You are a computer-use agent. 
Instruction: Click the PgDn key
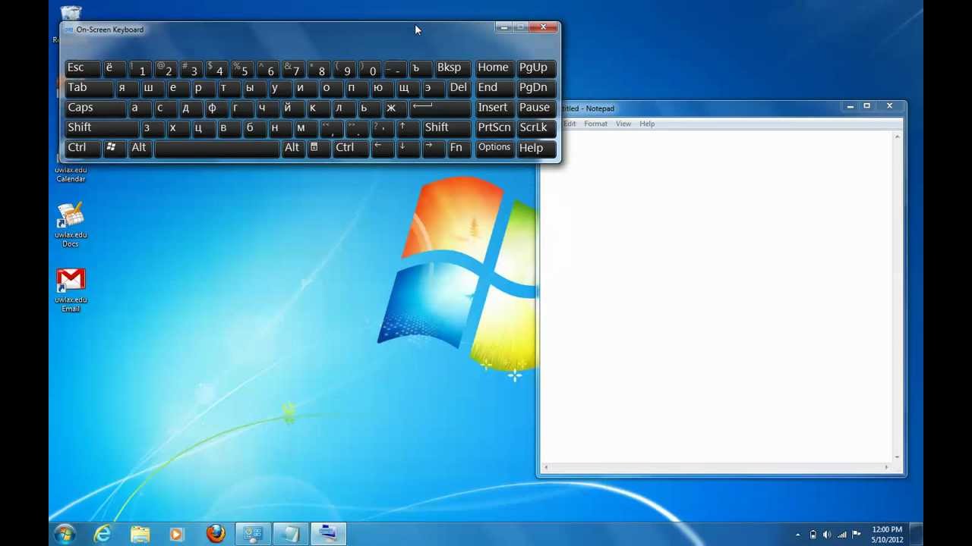click(x=536, y=88)
